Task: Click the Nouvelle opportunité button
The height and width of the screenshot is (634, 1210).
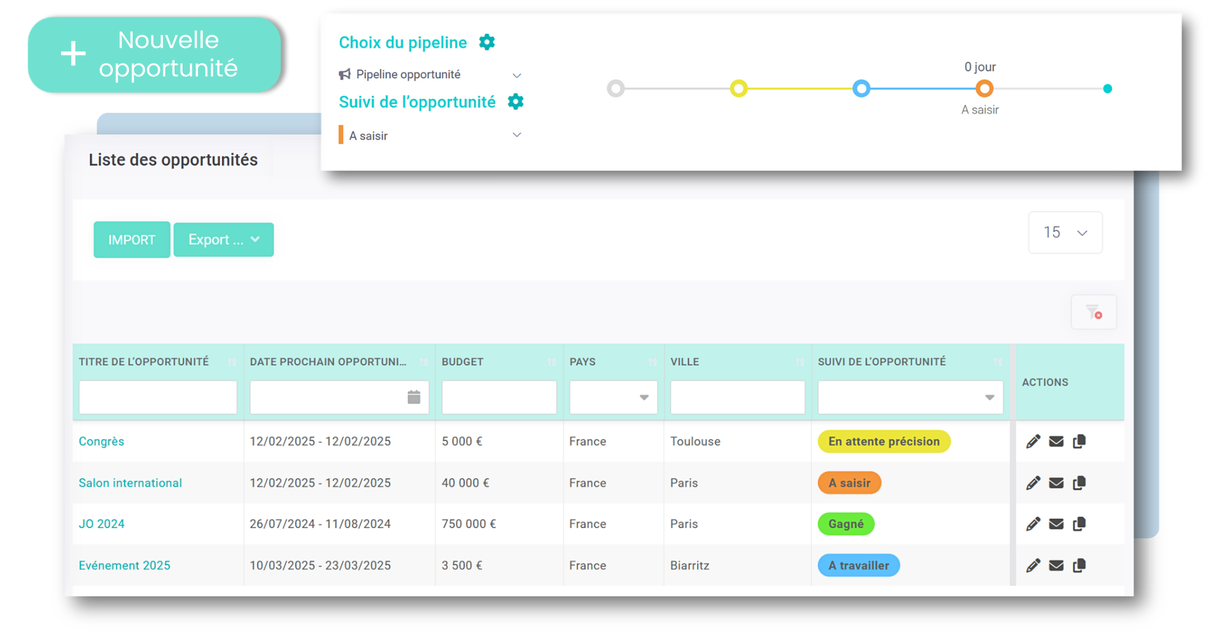Action: (x=154, y=55)
